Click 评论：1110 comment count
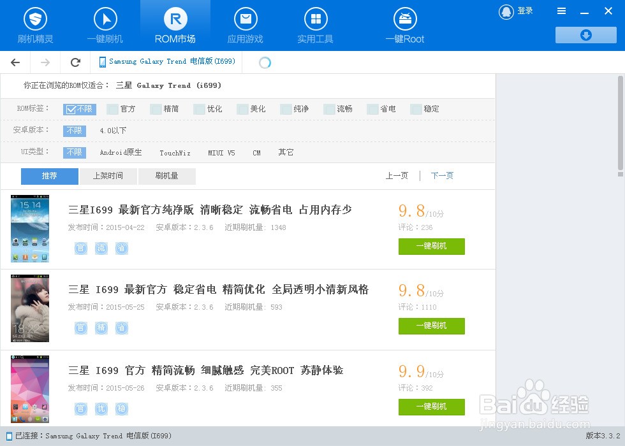Viewport: 625px width, 446px height. click(x=417, y=307)
